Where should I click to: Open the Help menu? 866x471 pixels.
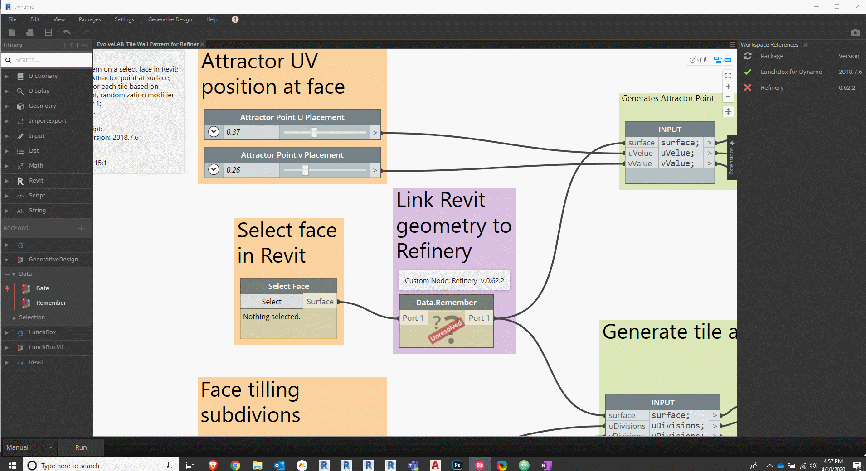click(212, 19)
